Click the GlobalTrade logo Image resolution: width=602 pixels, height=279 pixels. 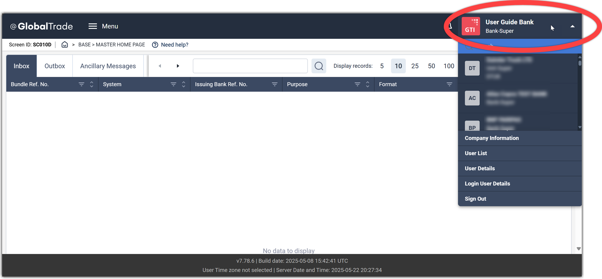pyautogui.click(x=41, y=26)
